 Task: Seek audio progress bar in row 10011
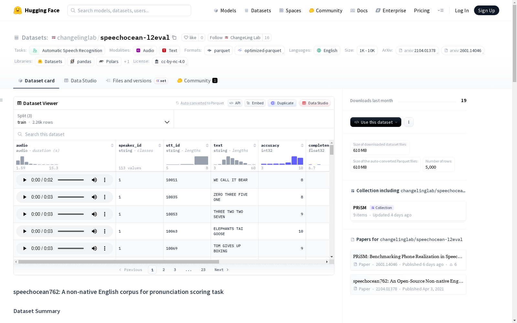click(71, 180)
